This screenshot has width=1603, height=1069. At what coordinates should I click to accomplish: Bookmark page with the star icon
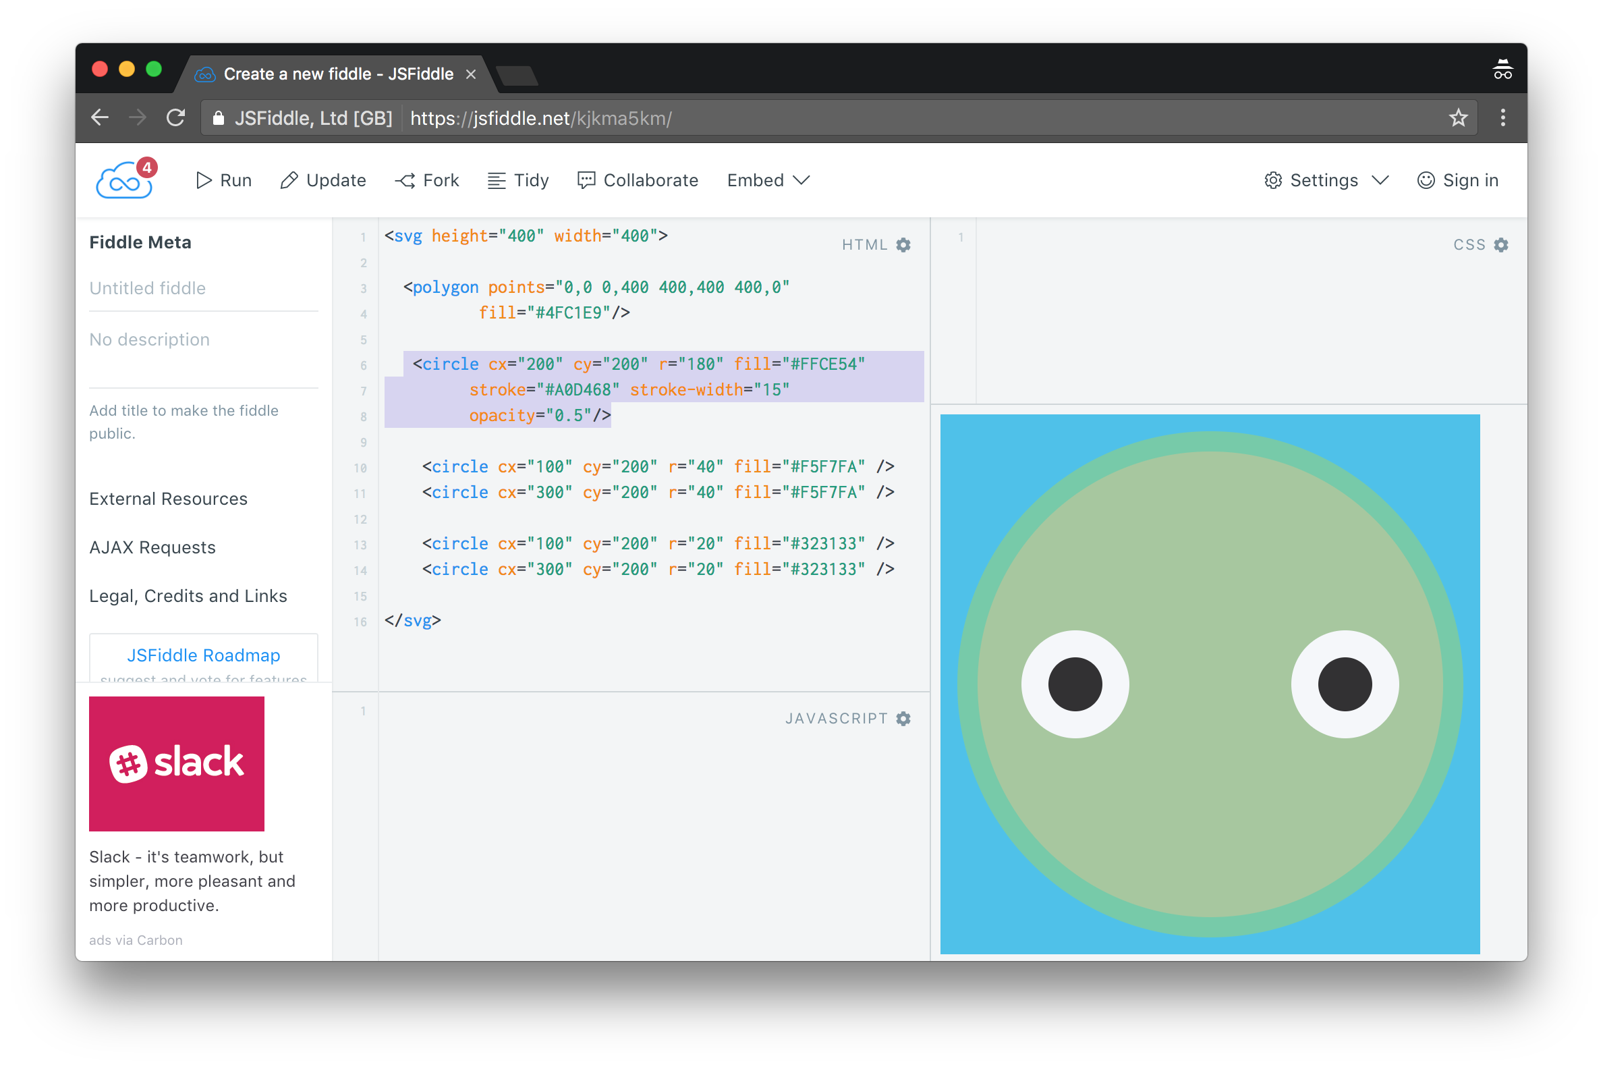[1458, 118]
